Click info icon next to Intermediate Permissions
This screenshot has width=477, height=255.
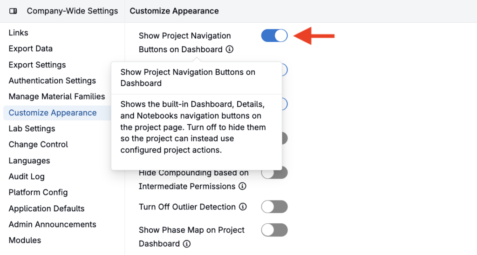point(242,186)
